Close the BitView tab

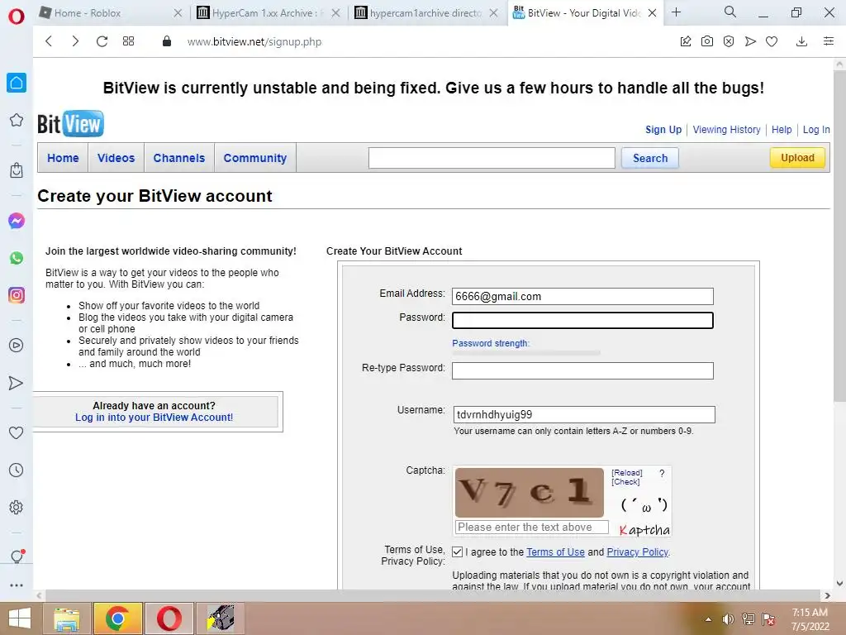[x=653, y=12]
